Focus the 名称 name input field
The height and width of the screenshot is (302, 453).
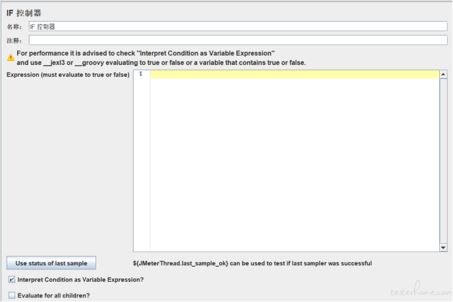coord(238,27)
